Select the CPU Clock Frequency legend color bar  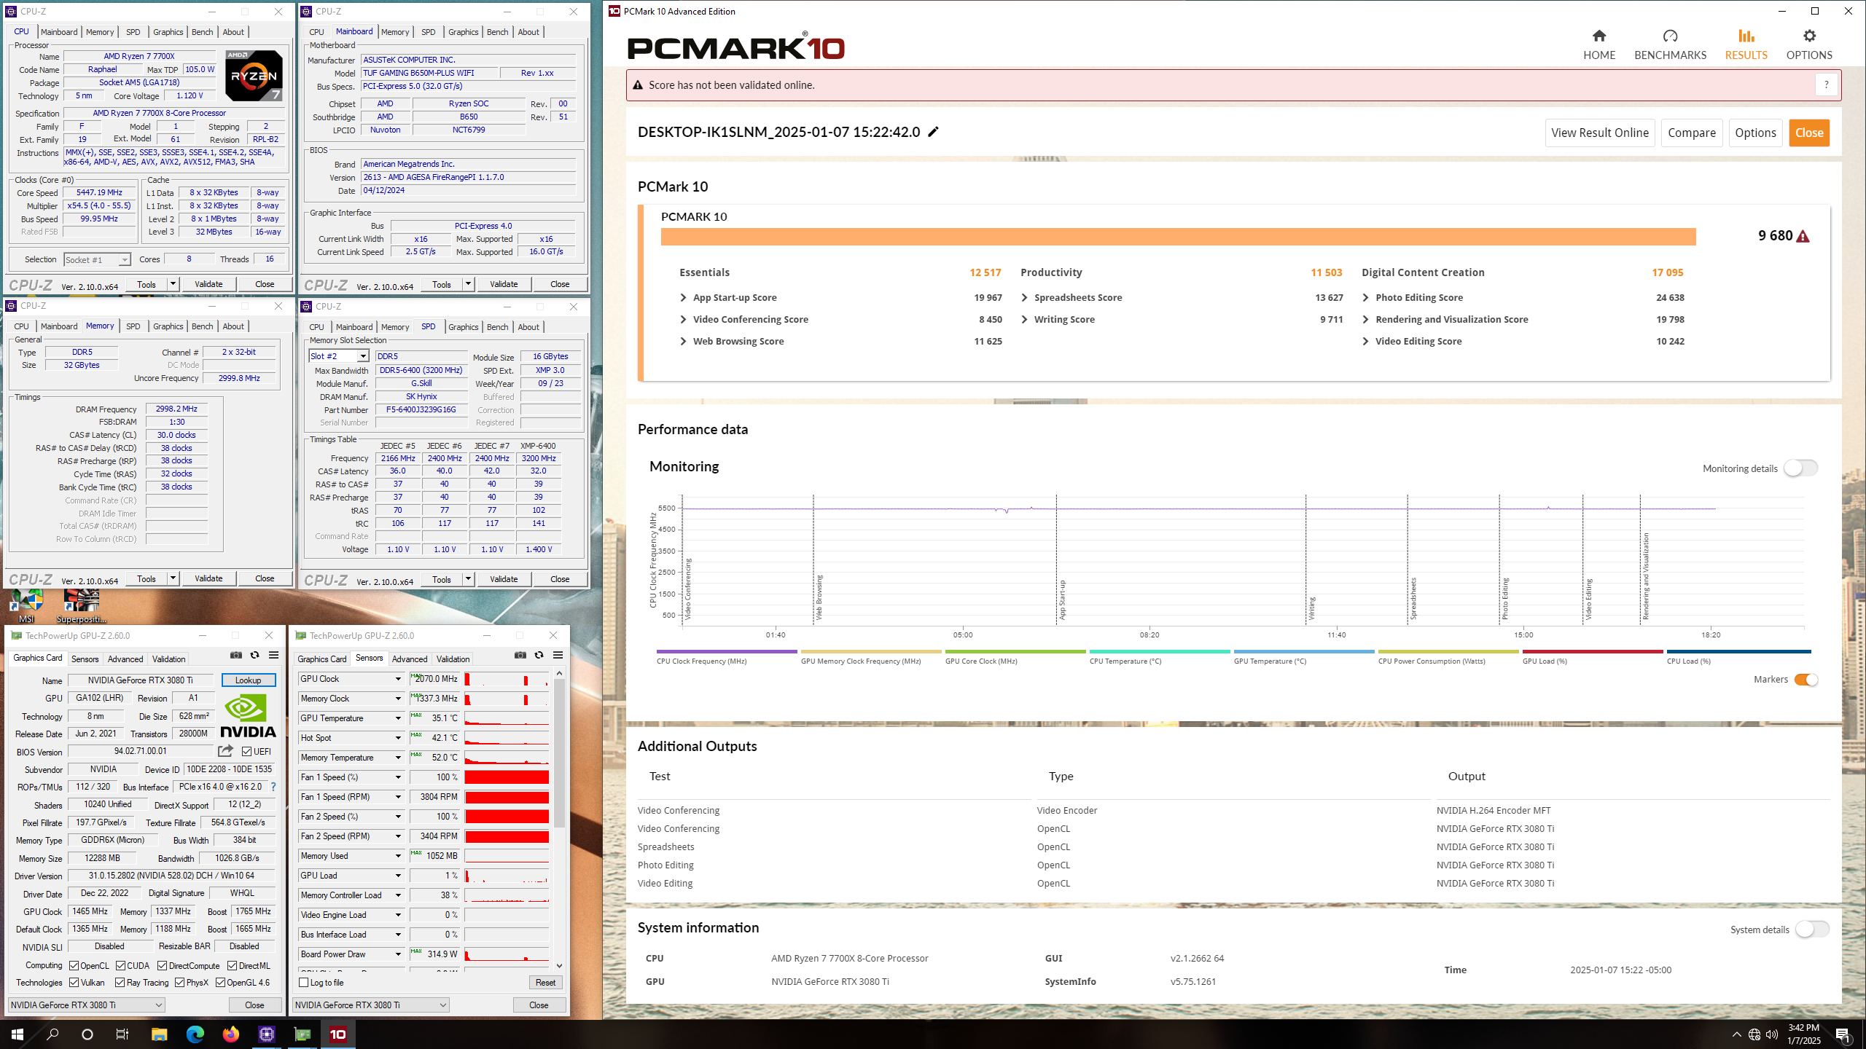pyautogui.click(x=726, y=651)
